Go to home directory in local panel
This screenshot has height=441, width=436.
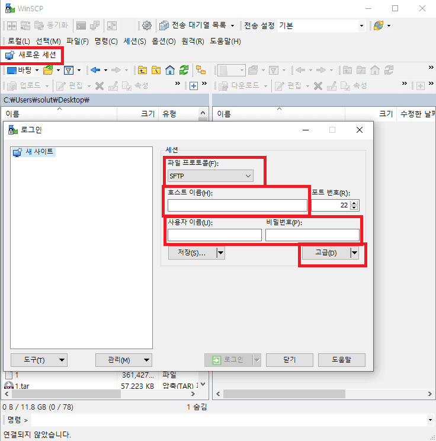tap(170, 70)
